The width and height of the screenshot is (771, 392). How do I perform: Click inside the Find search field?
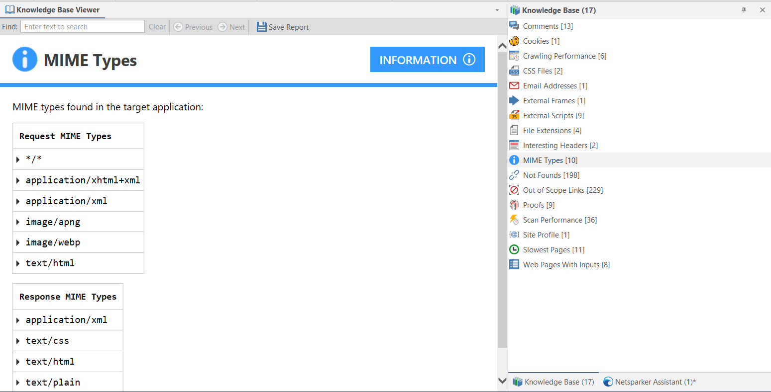coord(82,26)
